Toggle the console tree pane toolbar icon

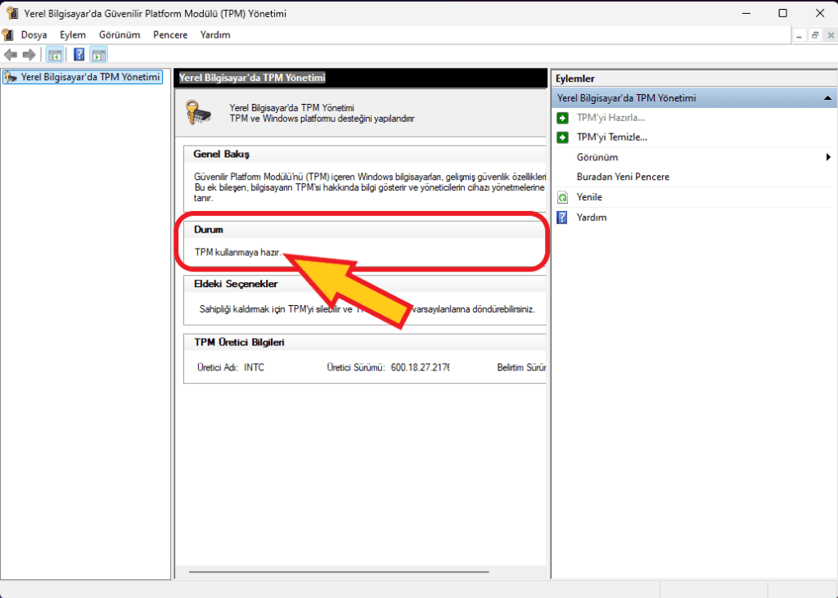[55, 55]
